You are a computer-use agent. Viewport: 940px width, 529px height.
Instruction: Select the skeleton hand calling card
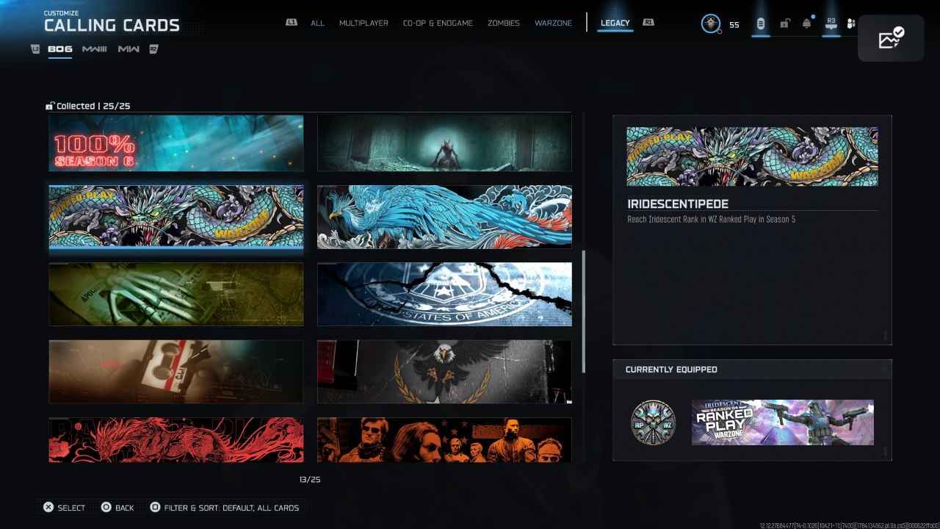(x=176, y=294)
